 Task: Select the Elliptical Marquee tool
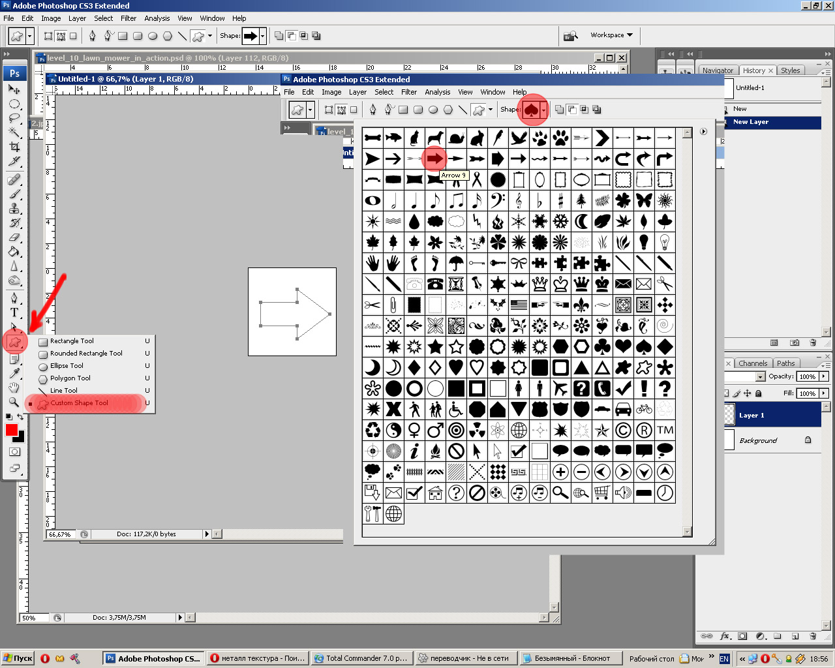coord(14,104)
